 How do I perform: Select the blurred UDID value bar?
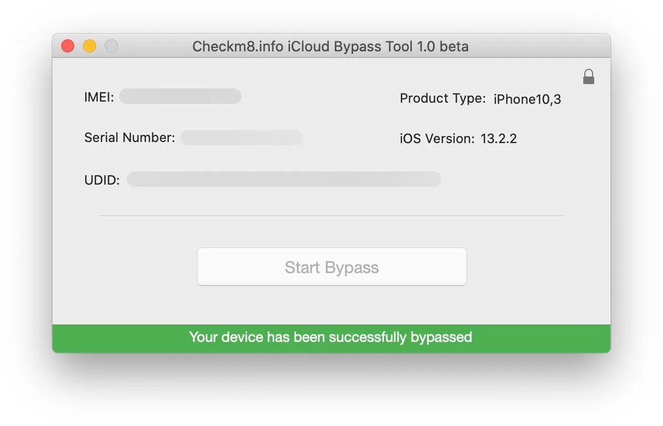pos(284,179)
